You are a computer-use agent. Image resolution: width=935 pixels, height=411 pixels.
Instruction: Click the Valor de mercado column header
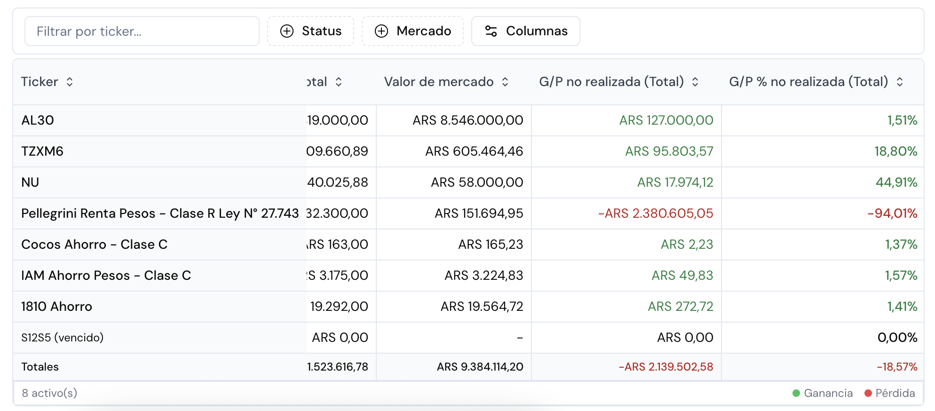point(439,82)
